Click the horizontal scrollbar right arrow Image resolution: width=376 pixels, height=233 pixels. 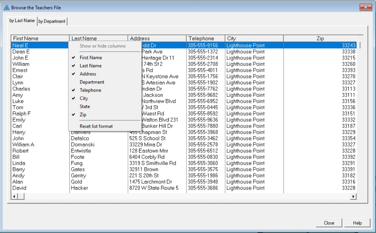click(353, 196)
